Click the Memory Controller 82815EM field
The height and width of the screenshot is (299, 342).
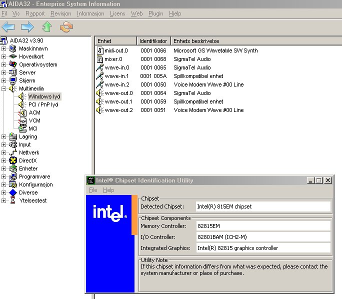pyautogui.click(x=263, y=226)
